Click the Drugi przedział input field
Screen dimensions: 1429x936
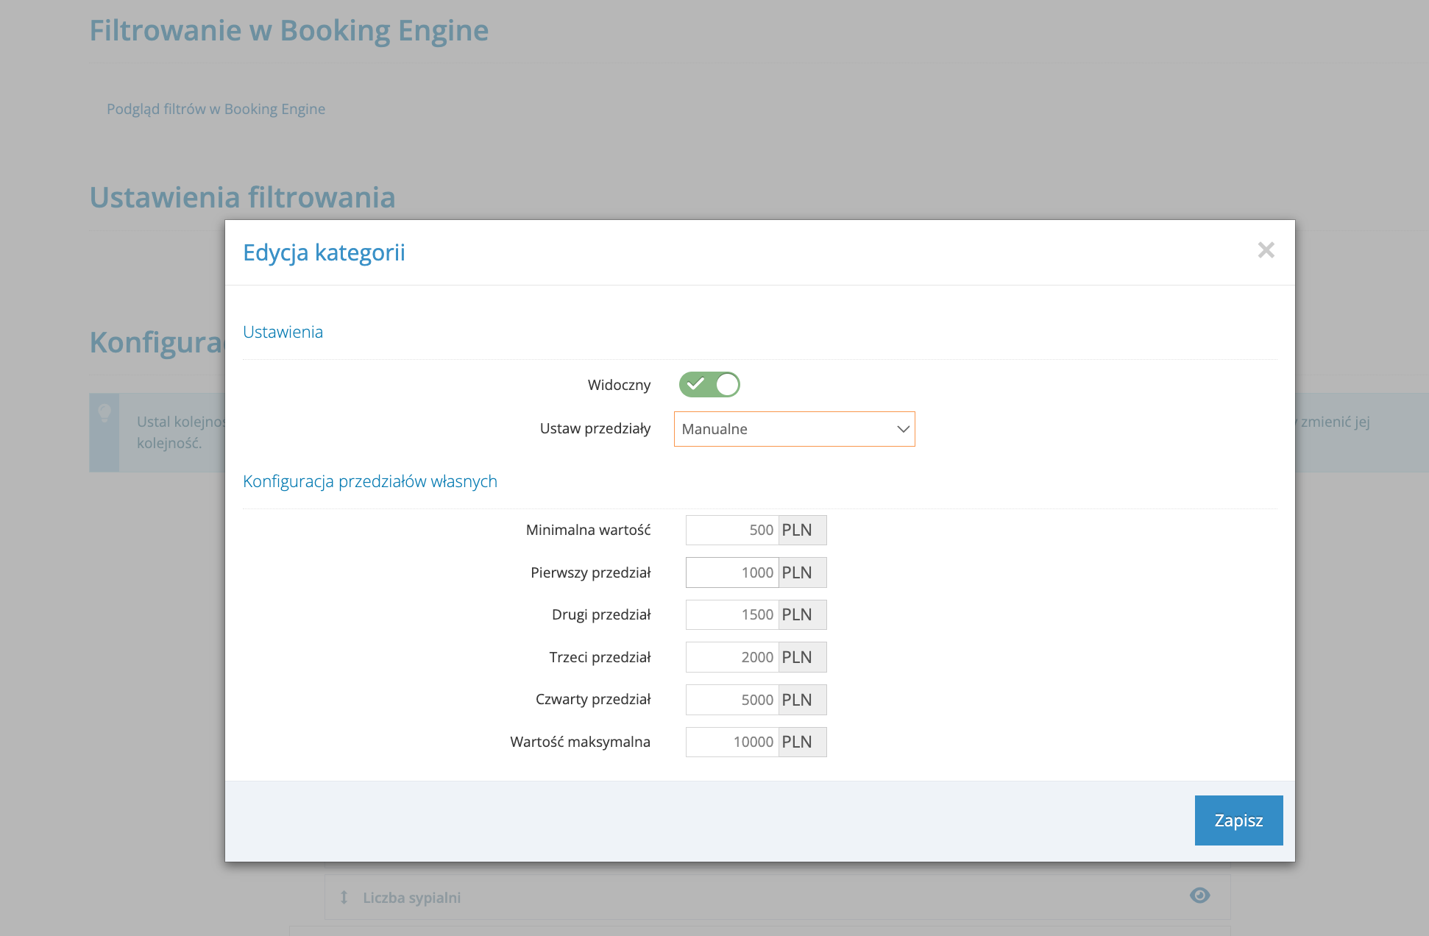click(732, 614)
